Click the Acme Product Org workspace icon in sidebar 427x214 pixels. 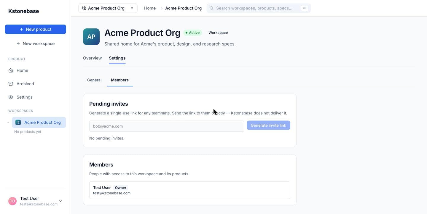click(18, 122)
